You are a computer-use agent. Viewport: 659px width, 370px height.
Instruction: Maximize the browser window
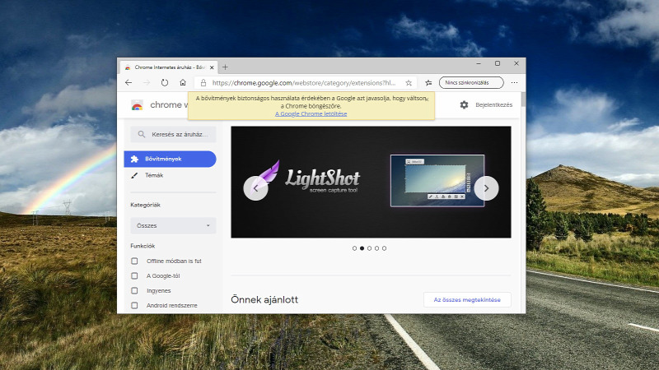498,63
